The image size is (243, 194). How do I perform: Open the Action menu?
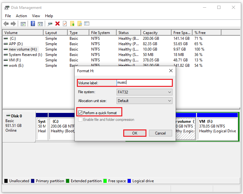21,16
